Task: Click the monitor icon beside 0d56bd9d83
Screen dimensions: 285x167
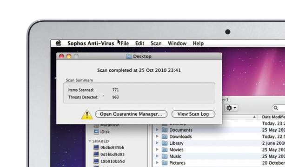Action: tap(96, 155)
